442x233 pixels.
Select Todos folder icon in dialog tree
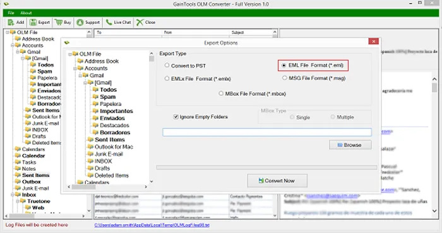pyautogui.click(x=95, y=89)
